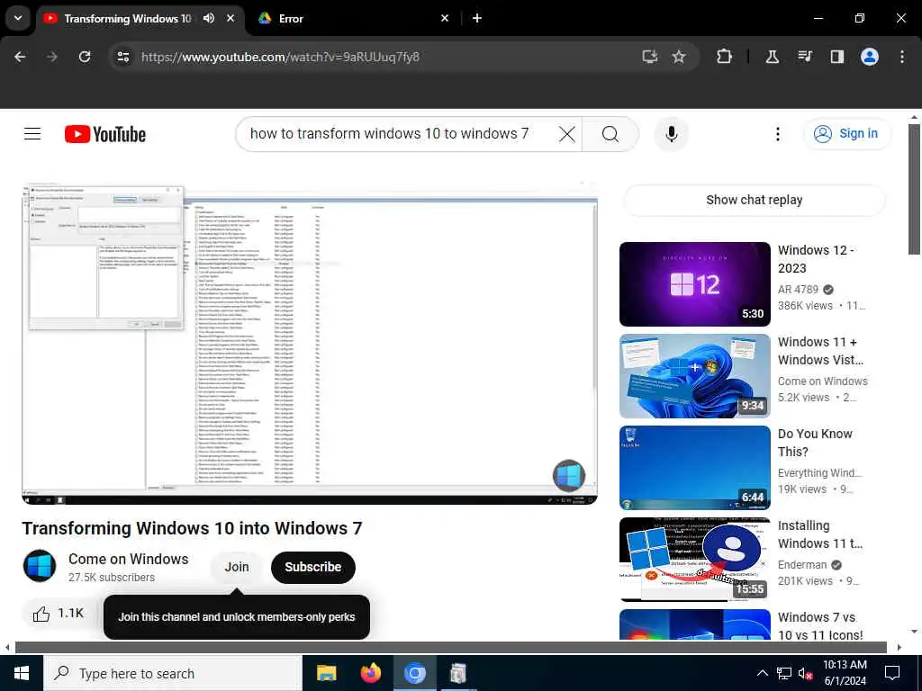The image size is (922, 691).
Task: Open muted volume tray icon
Action: 805,673
